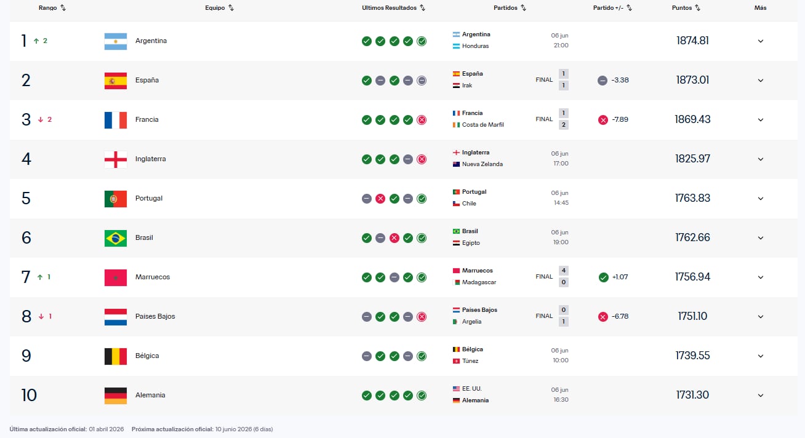Click the Paises Bajos flag icon
This screenshot has height=438, width=805.
click(x=116, y=317)
